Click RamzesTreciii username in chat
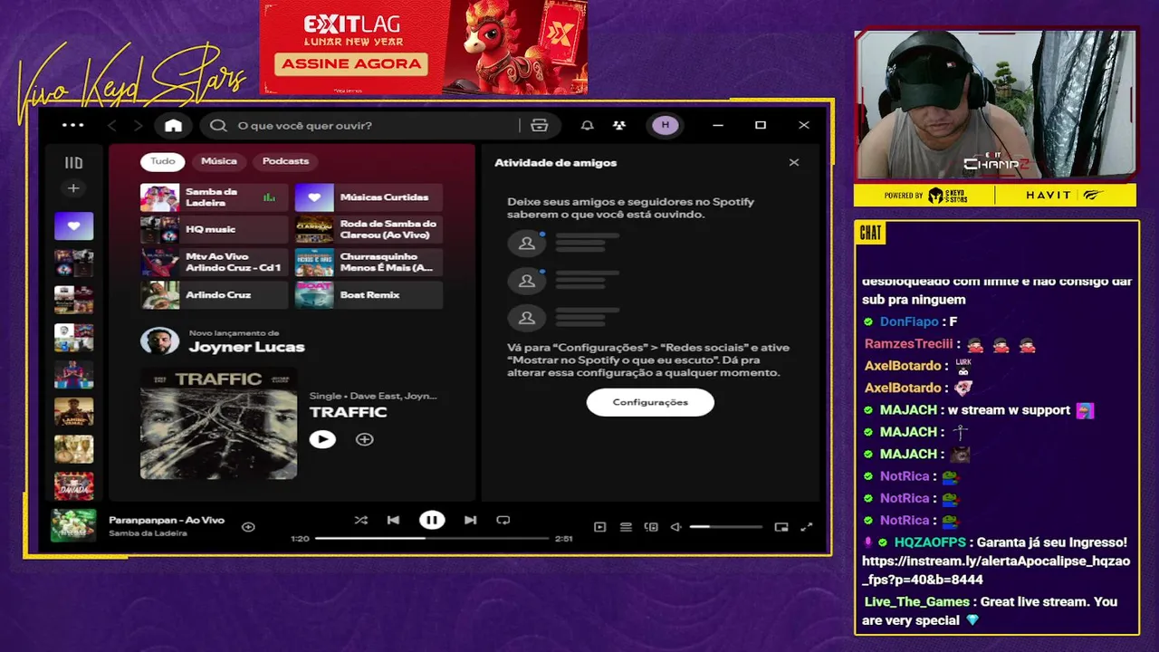The image size is (1159, 652). (908, 344)
